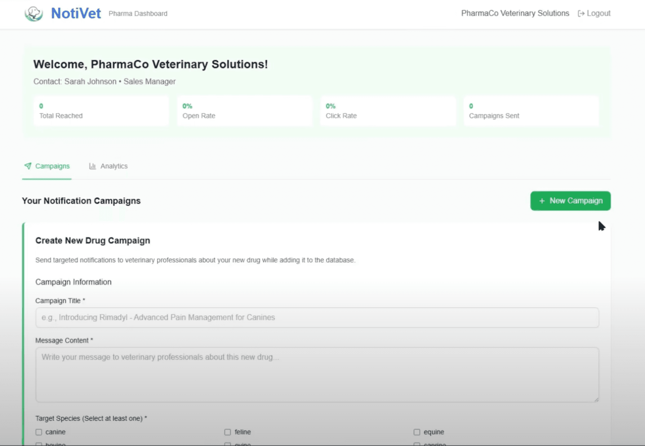Image resolution: width=645 pixels, height=446 pixels.
Task: Click the New Campaign button
Action: [x=570, y=201]
